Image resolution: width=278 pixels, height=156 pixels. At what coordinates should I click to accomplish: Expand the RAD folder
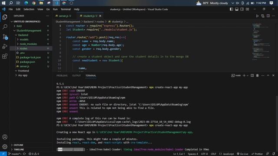pyautogui.click(x=31, y=26)
